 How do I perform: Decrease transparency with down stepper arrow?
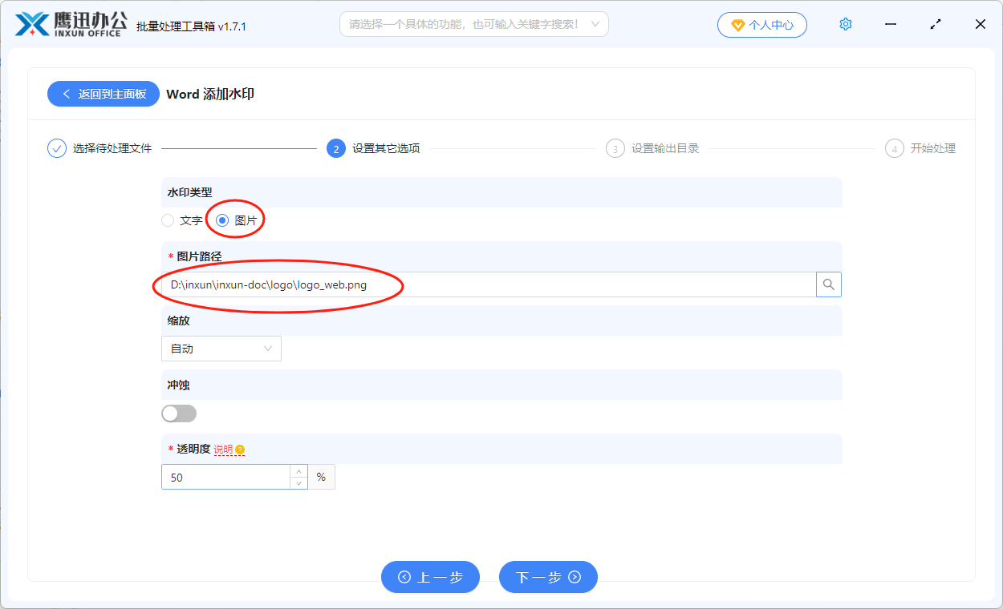pyautogui.click(x=298, y=482)
